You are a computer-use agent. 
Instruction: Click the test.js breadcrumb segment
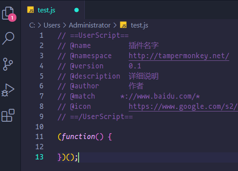[x=139, y=25]
